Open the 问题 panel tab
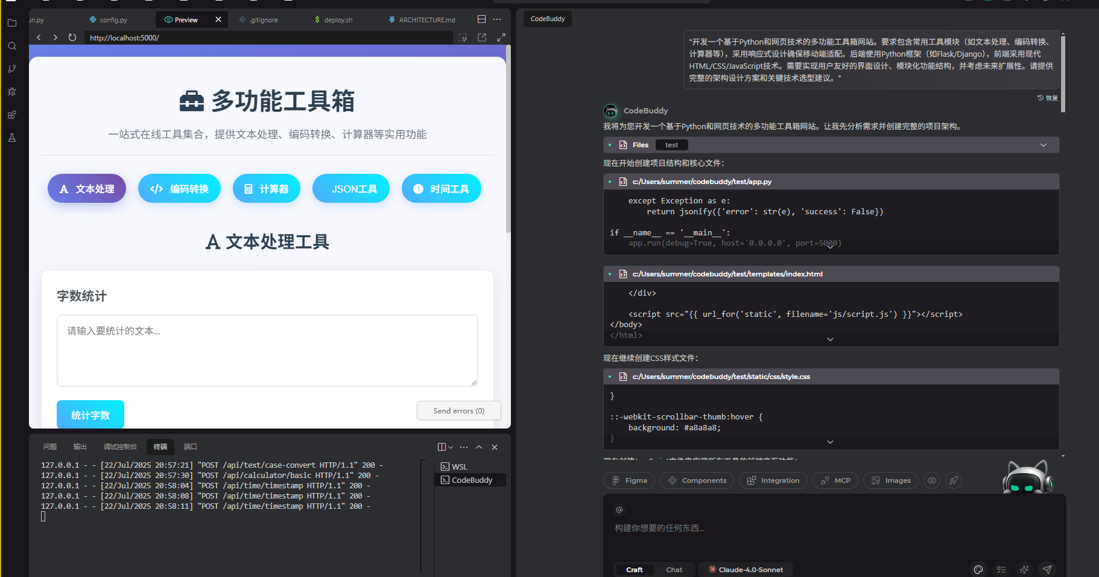The width and height of the screenshot is (1099, 577). click(50, 447)
